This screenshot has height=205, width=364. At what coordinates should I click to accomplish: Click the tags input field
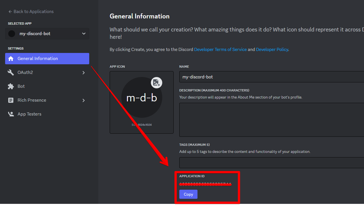pyautogui.click(x=256, y=163)
